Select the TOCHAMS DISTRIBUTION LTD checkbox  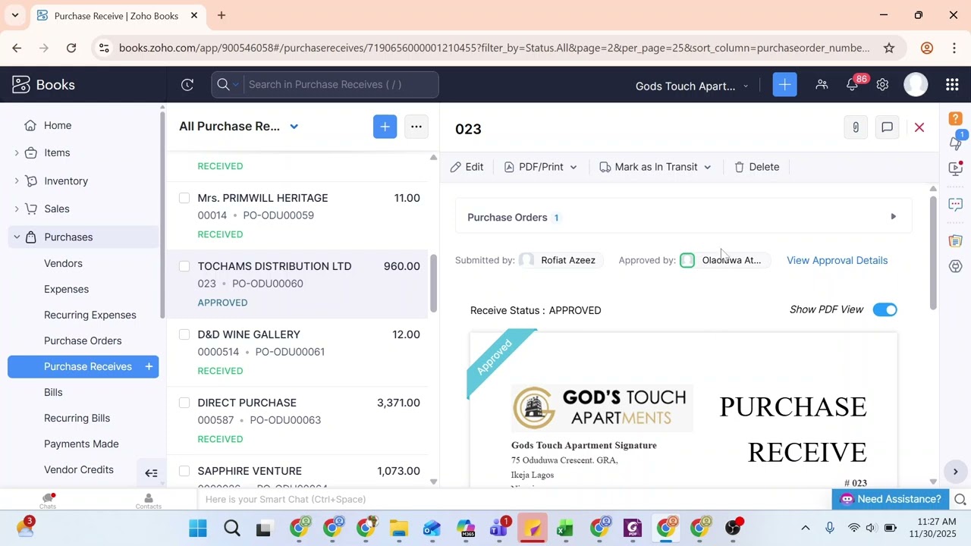click(x=184, y=266)
